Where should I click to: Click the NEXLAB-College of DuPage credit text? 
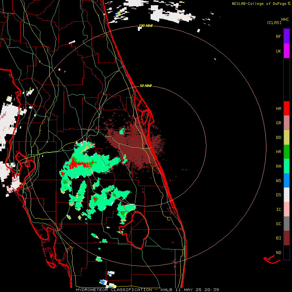259,4
